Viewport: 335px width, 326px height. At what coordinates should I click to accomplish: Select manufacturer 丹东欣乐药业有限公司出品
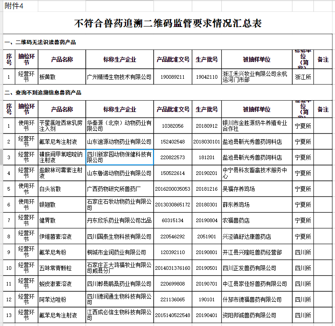pos(119,220)
